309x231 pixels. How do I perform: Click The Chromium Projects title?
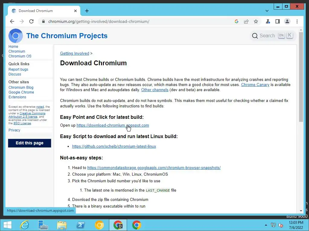[67, 36]
